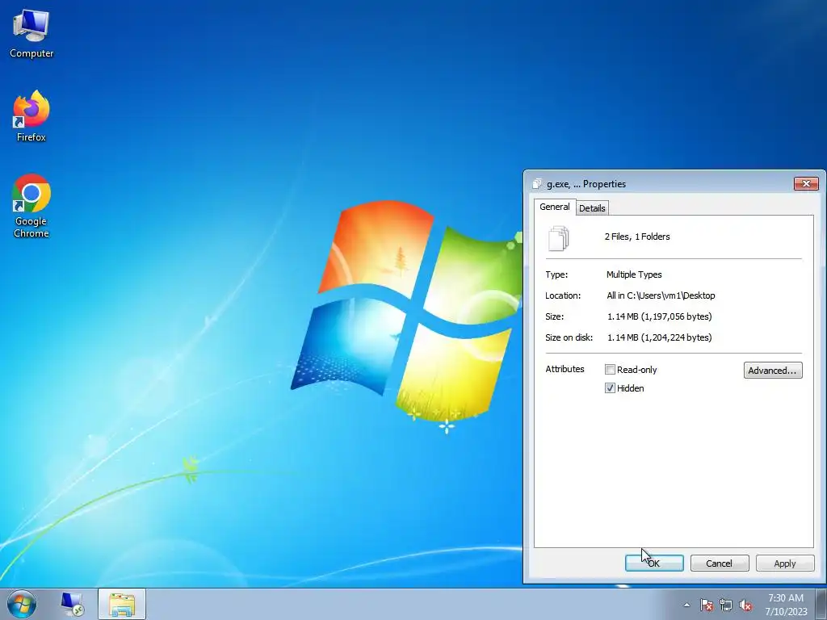Click the 'Attributes' label

(565, 369)
